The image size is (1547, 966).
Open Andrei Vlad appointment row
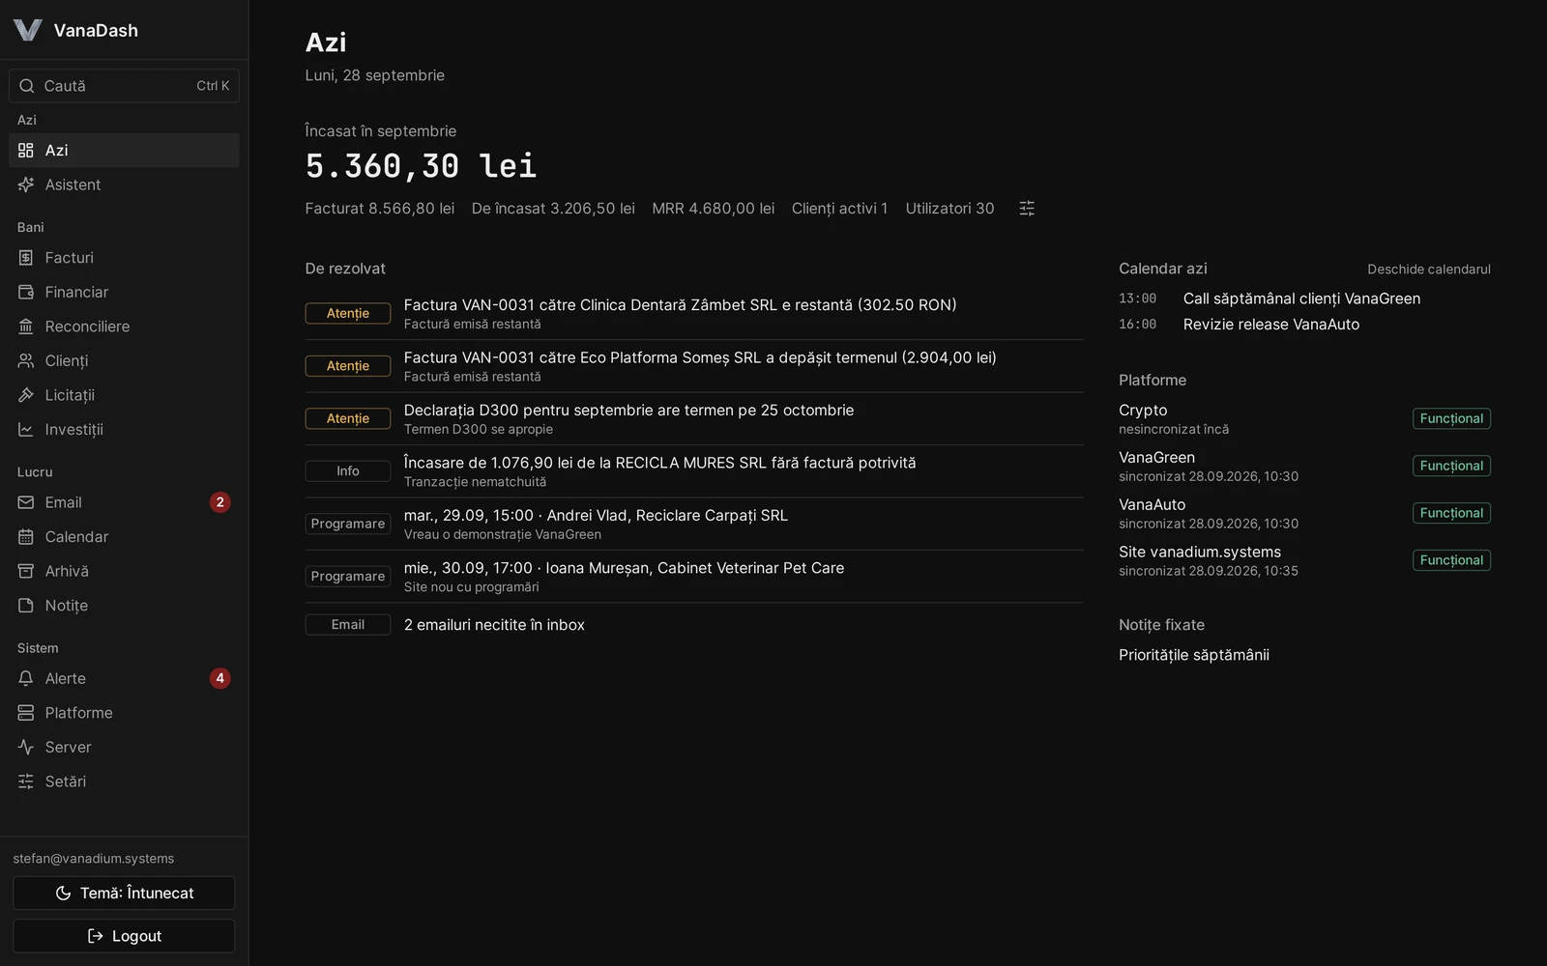[x=694, y=524]
